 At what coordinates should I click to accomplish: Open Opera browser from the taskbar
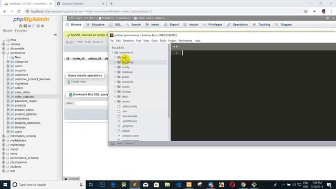point(232,184)
